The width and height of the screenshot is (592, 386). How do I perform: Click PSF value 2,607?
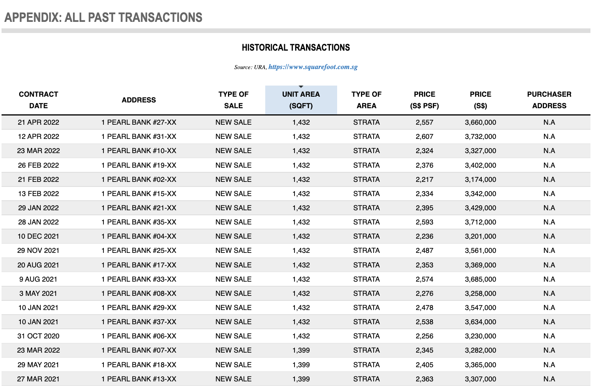(424, 137)
